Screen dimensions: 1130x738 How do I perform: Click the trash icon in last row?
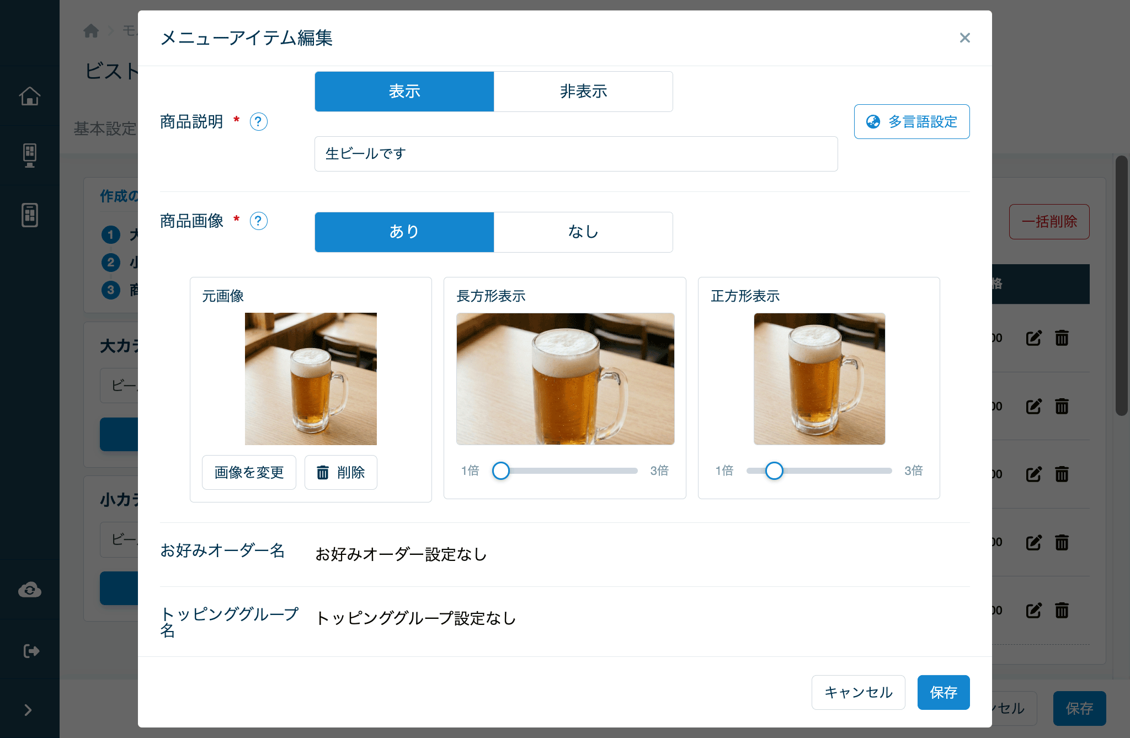tap(1062, 610)
